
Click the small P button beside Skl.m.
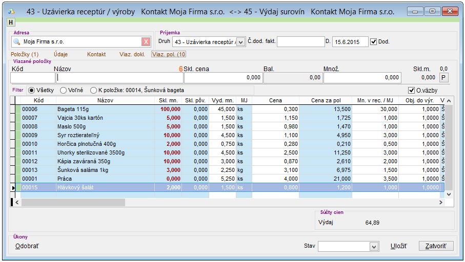pyautogui.click(x=444, y=77)
